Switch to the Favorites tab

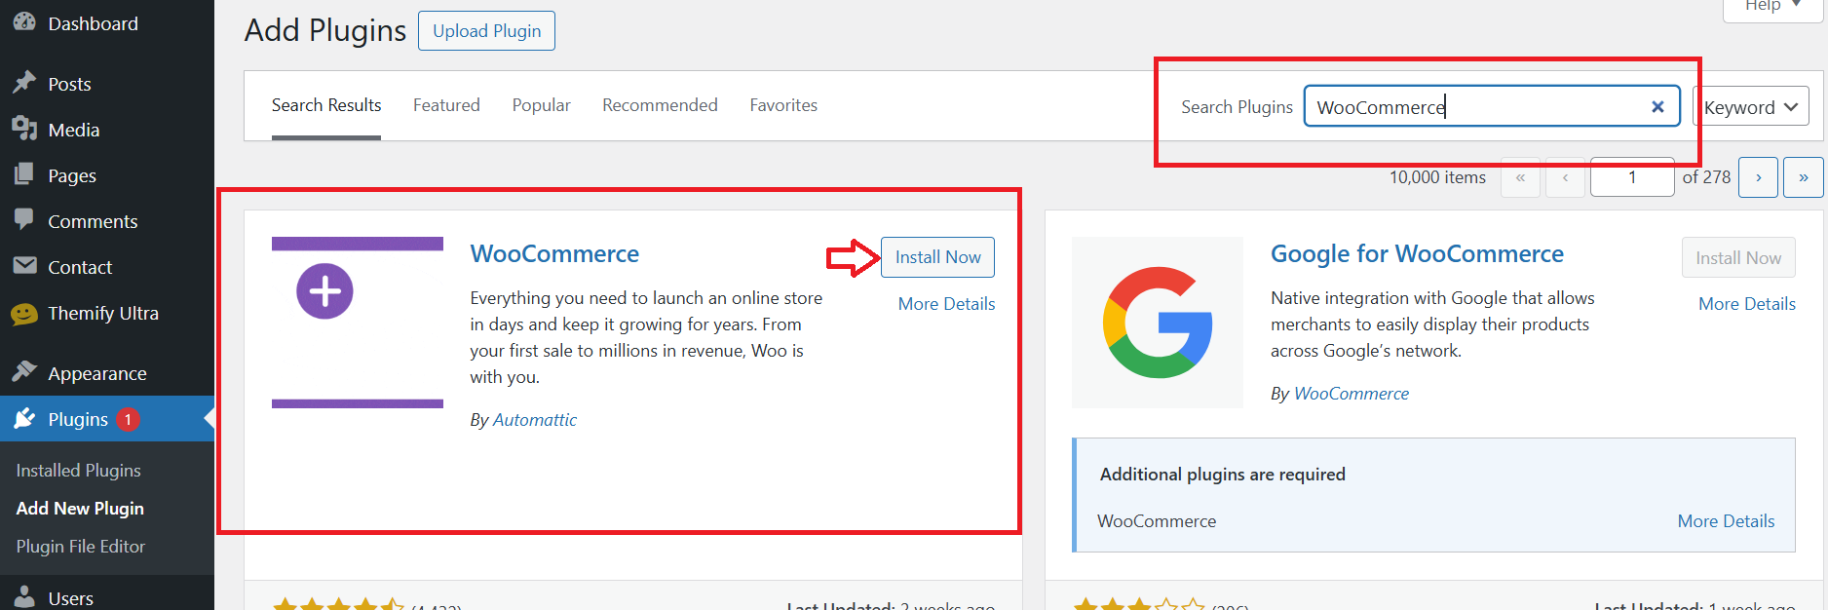(783, 105)
